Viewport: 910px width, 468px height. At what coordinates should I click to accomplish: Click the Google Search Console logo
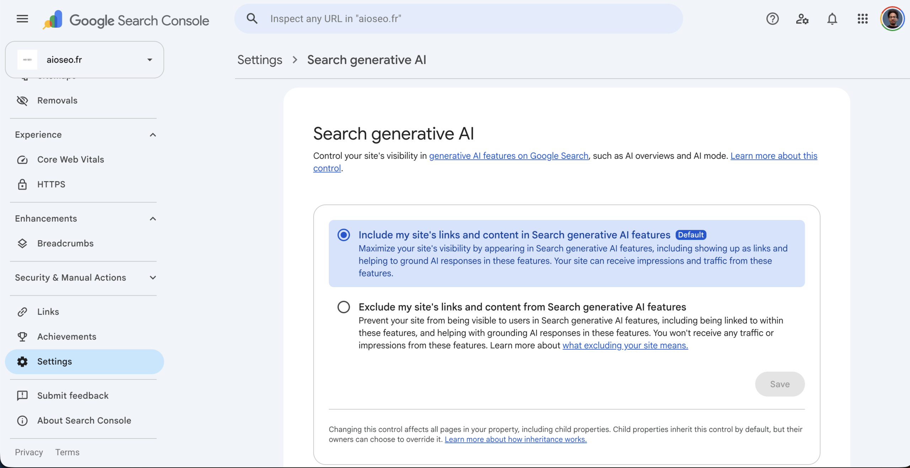click(126, 20)
